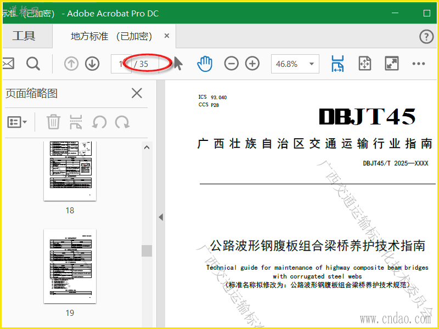Rotate page clockwise
This screenshot has height=329, width=439.
pyautogui.click(x=122, y=122)
